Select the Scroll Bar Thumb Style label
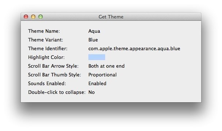The height and width of the screenshot is (131, 222). click(54, 75)
